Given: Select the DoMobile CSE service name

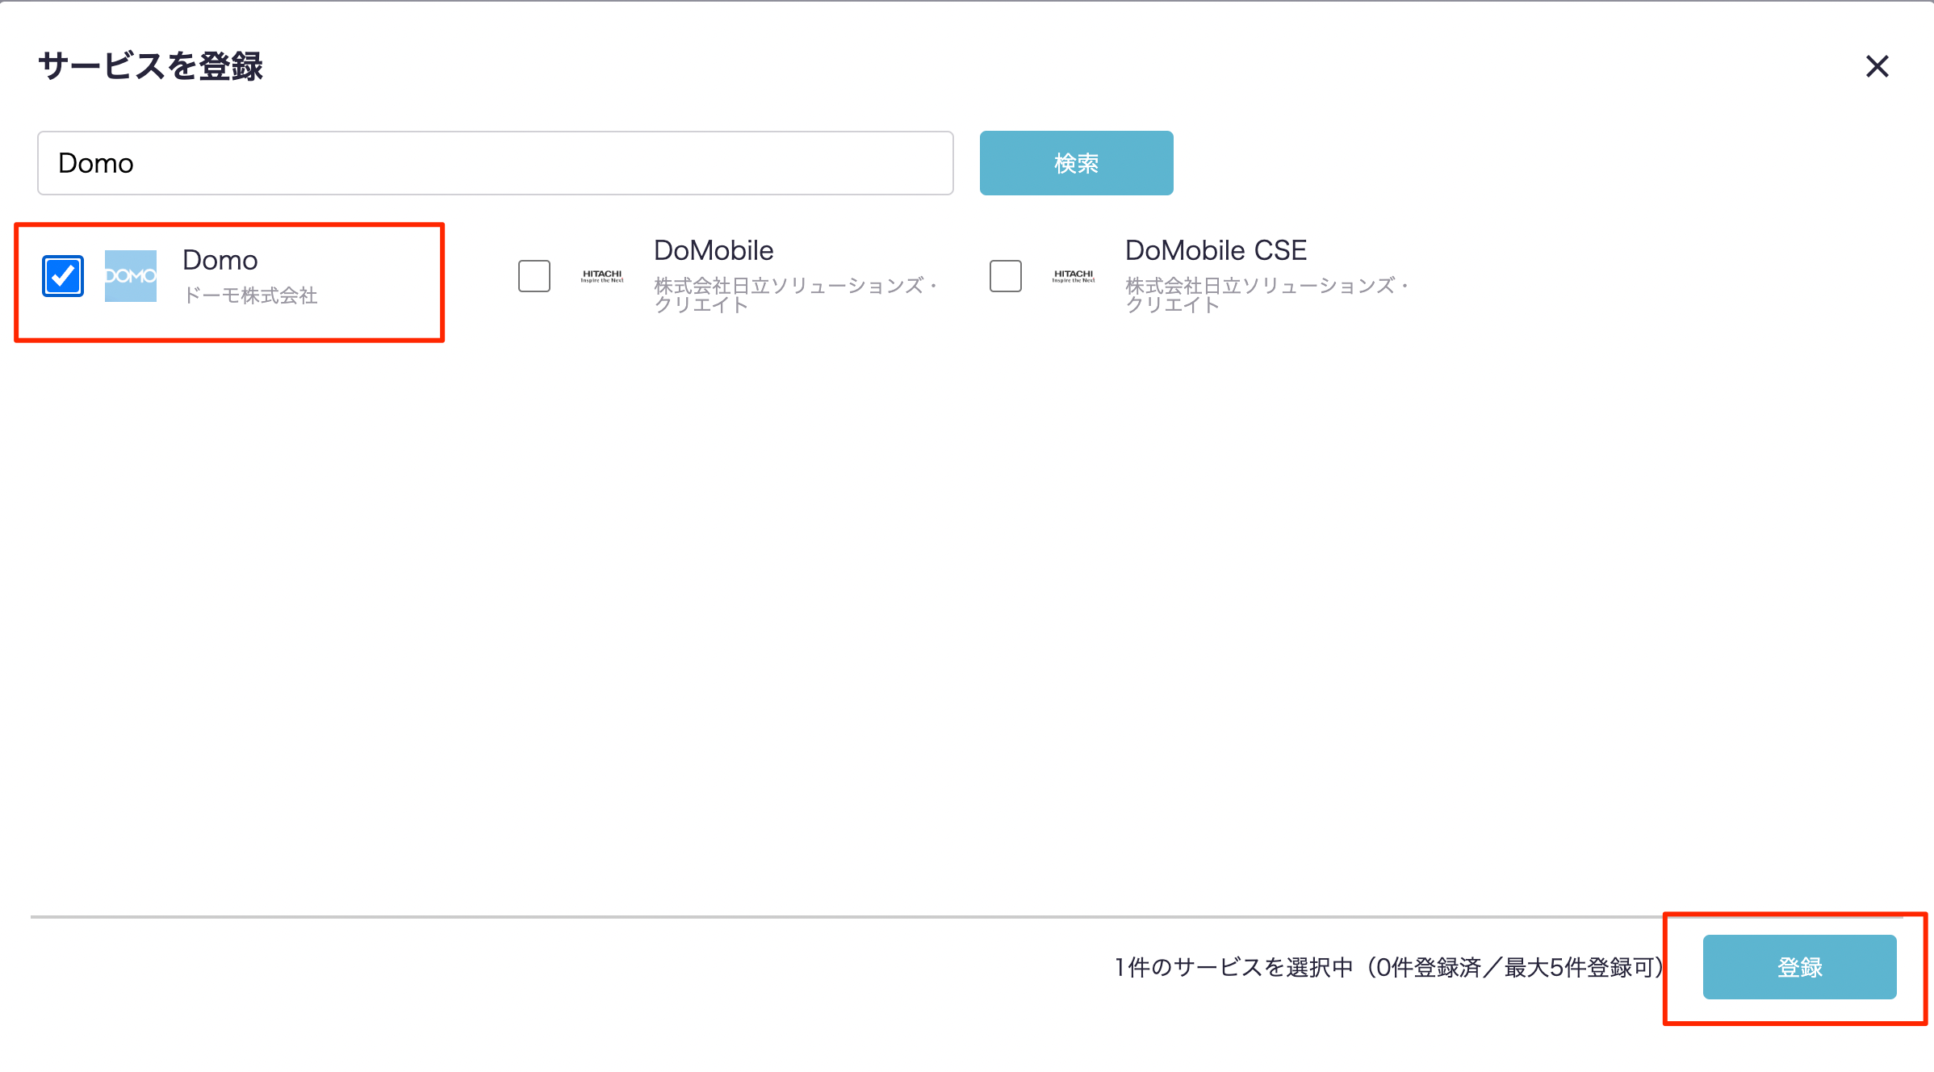Looking at the screenshot, I should pyautogui.click(x=1216, y=250).
